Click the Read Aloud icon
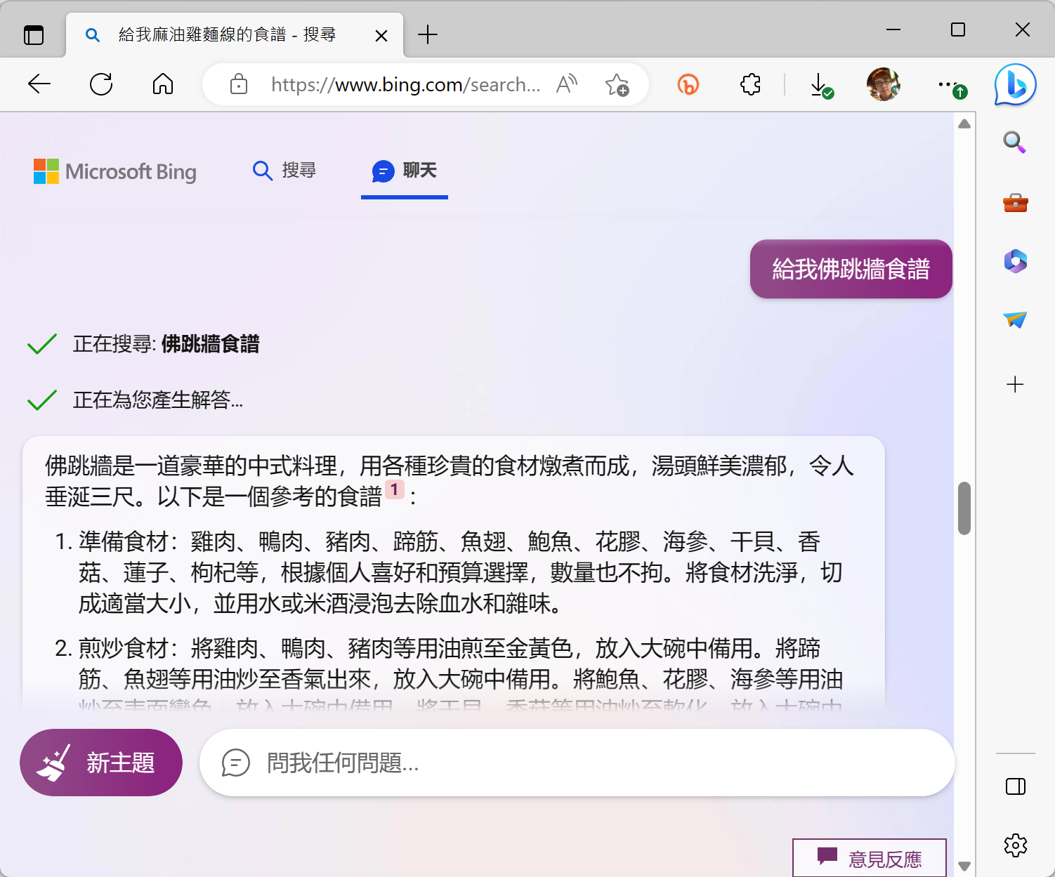This screenshot has width=1055, height=877. point(567,85)
